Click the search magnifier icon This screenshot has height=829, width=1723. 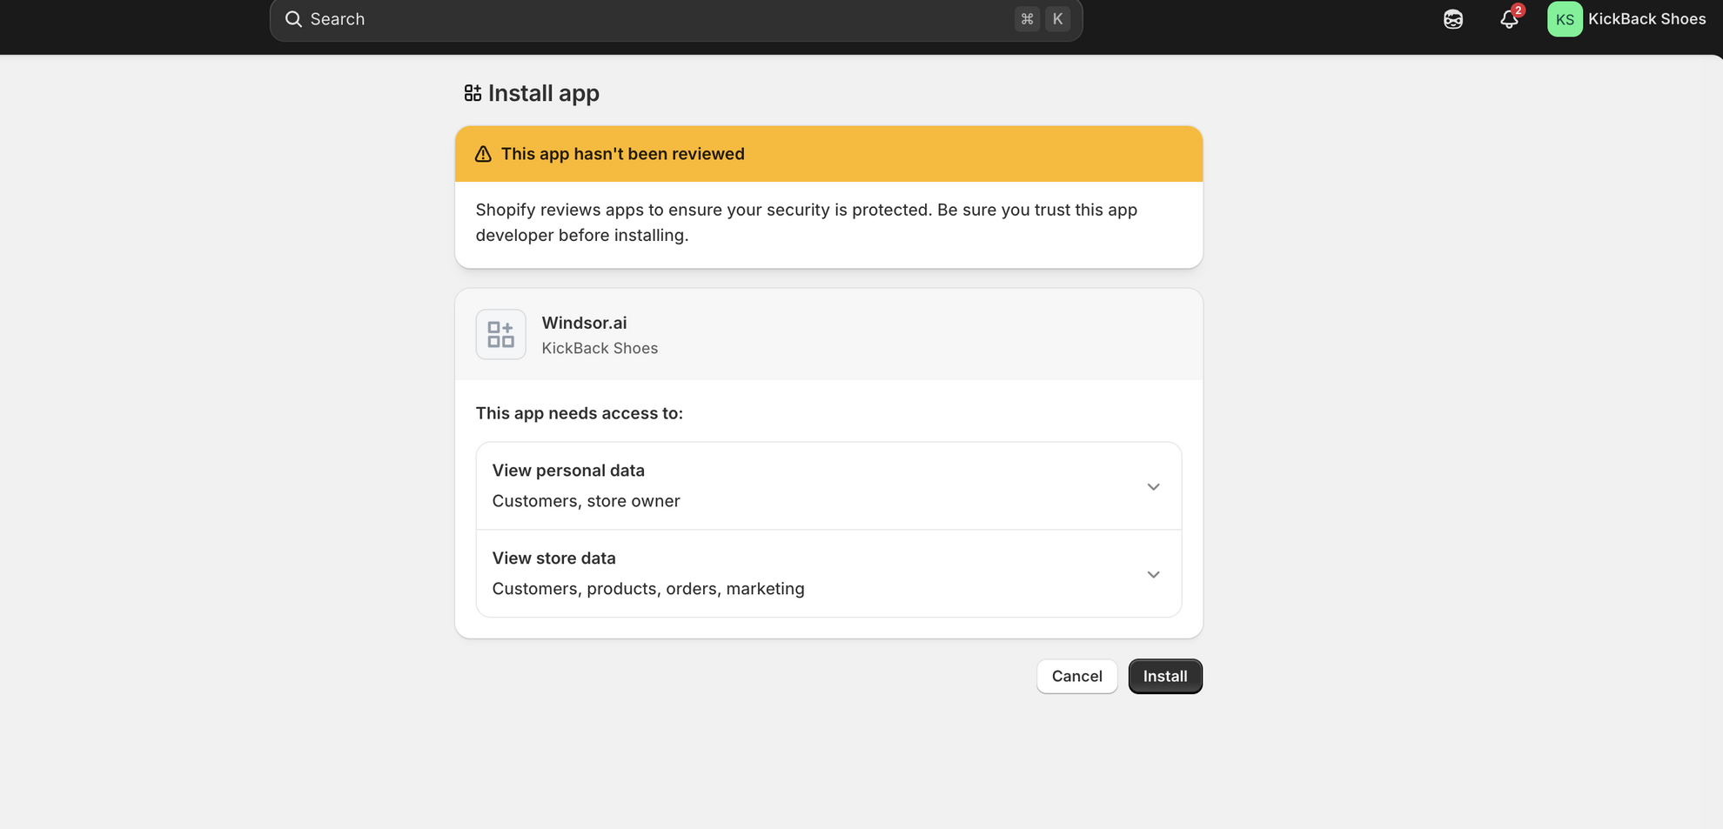(x=293, y=18)
